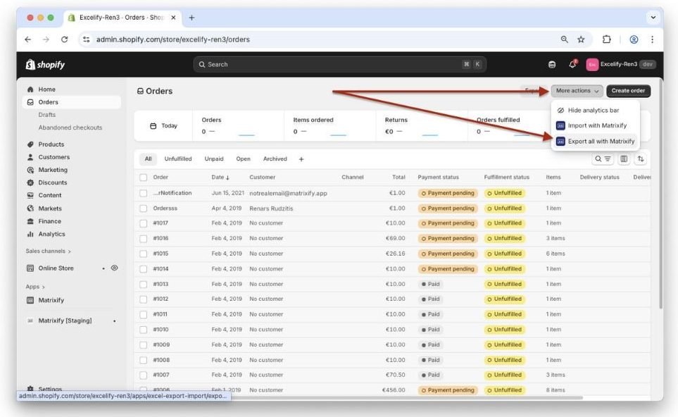Select checkbox for order #1010
The width and height of the screenshot is (678, 417).
tap(143, 330)
